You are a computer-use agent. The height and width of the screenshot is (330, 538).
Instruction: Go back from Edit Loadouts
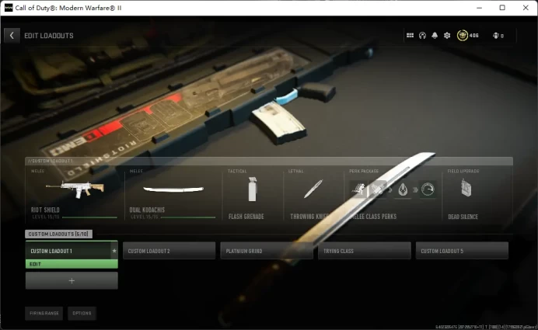coord(12,35)
